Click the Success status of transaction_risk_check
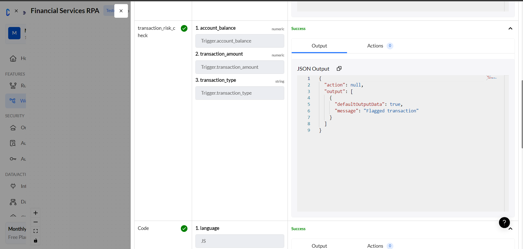Image resolution: width=523 pixels, height=249 pixels. pos(298,29)
